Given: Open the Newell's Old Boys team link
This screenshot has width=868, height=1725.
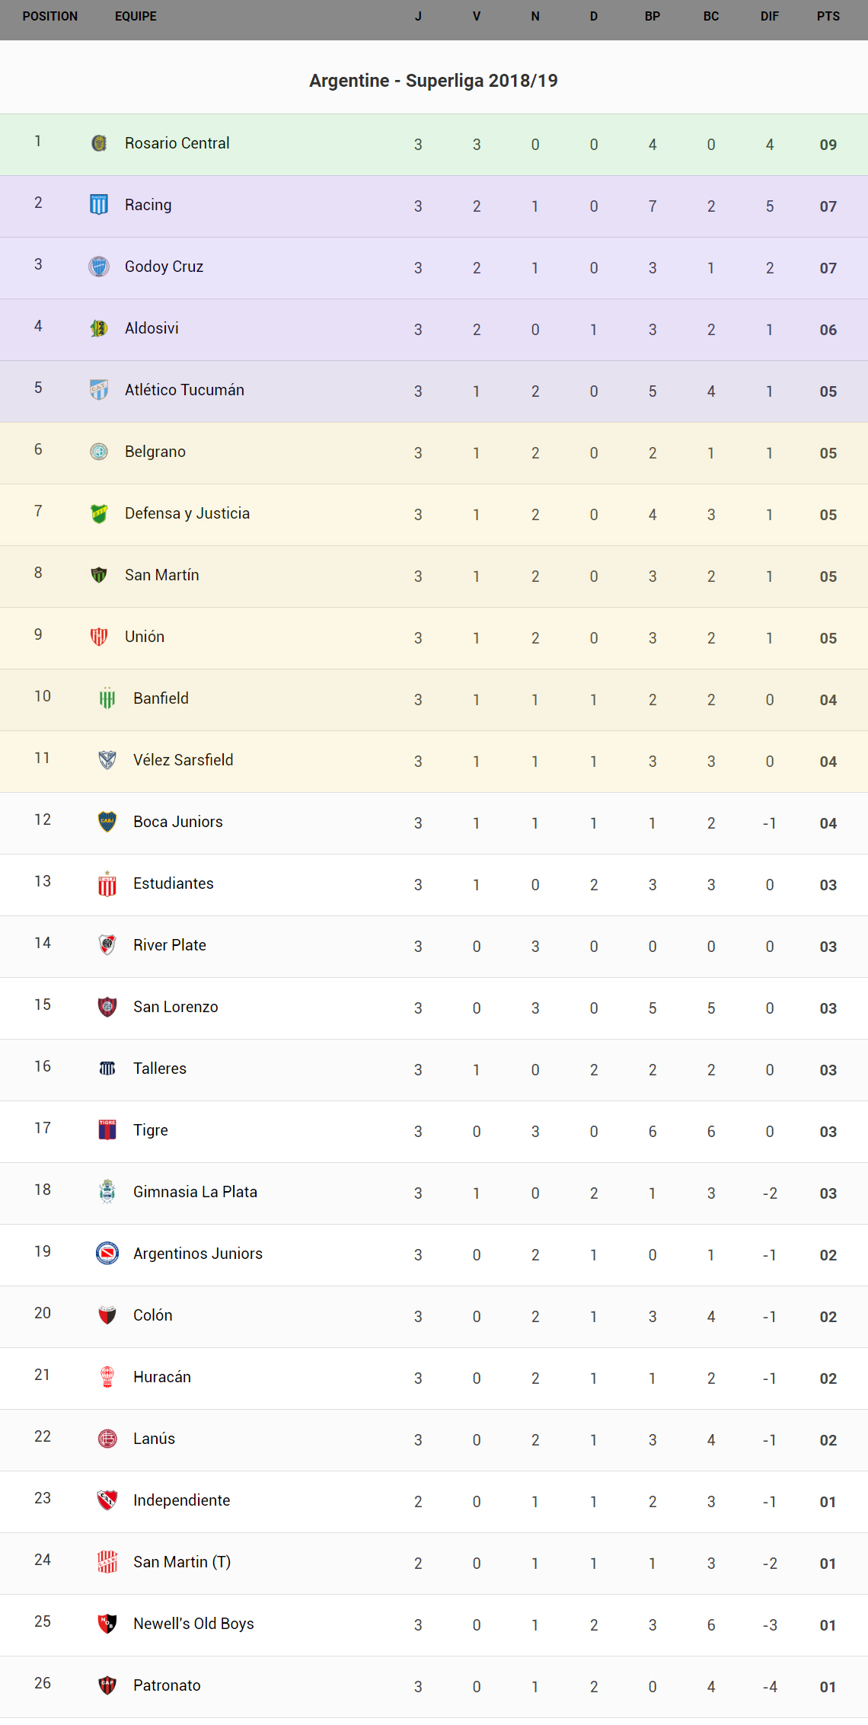Looking at the screenshot, I should (x=193, y=1624).
